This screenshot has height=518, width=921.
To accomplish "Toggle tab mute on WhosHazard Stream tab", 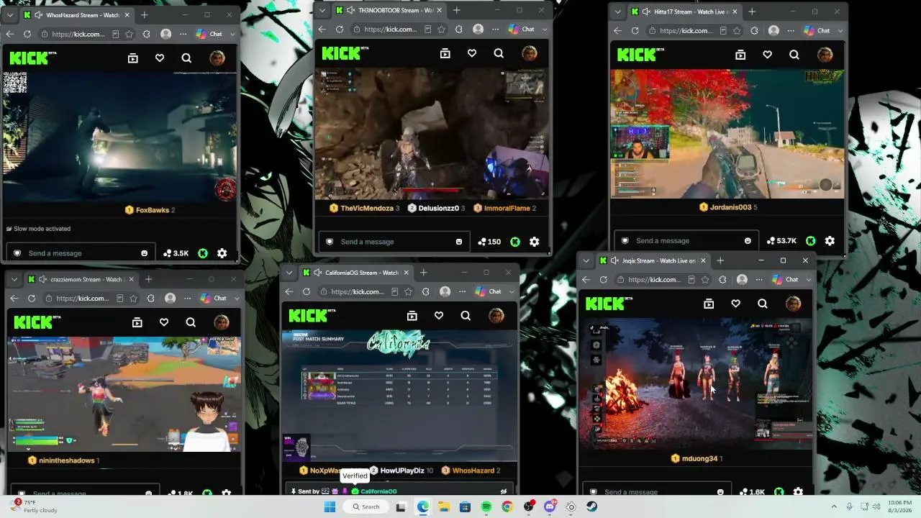I will (39, 15).
